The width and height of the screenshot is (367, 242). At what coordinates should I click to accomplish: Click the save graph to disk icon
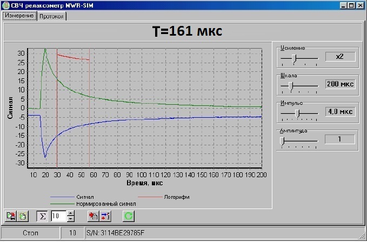(10, 216)
